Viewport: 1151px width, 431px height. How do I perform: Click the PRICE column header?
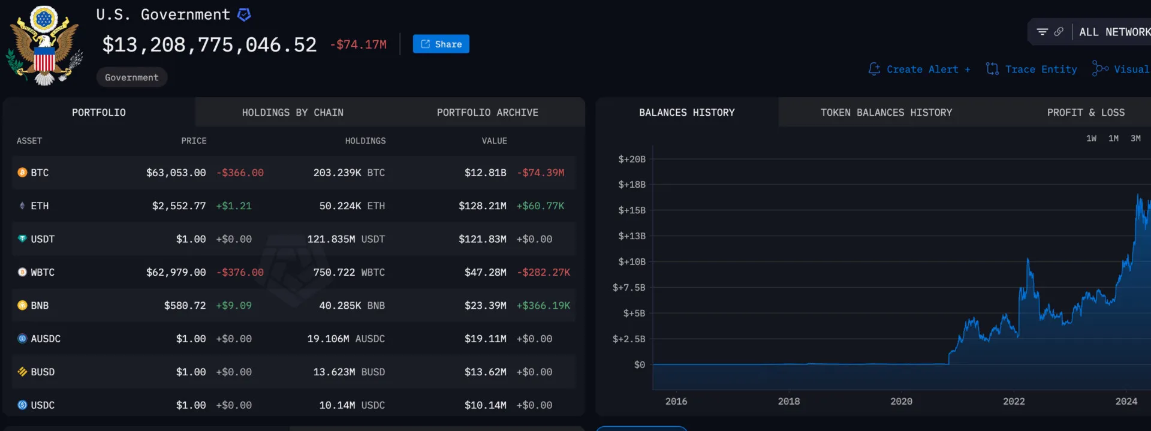coord(194,141)
